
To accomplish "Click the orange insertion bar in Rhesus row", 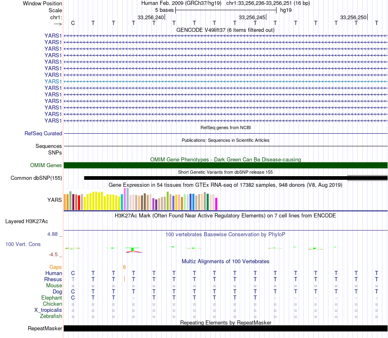I will (124, 279).
